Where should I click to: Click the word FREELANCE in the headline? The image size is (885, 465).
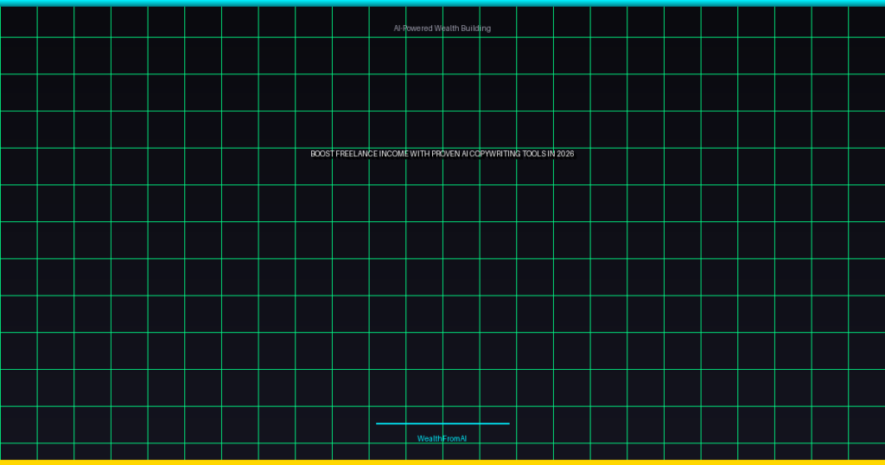[359, 154]
